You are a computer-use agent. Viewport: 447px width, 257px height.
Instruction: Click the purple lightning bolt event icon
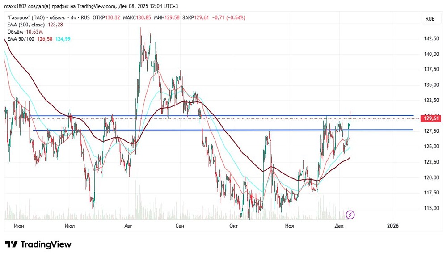350,215
